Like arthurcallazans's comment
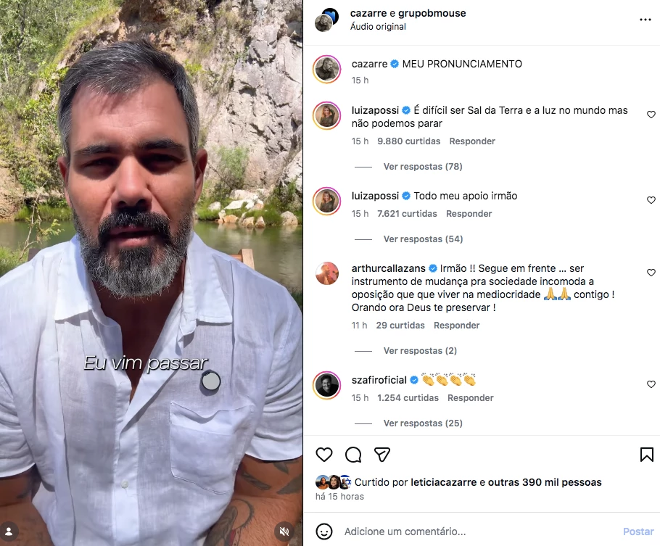 (651, 273)
